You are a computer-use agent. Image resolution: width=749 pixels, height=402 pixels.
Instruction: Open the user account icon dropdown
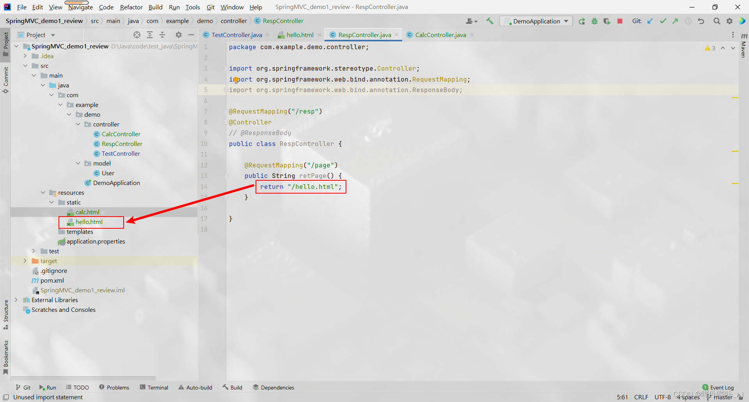[472, 21]
